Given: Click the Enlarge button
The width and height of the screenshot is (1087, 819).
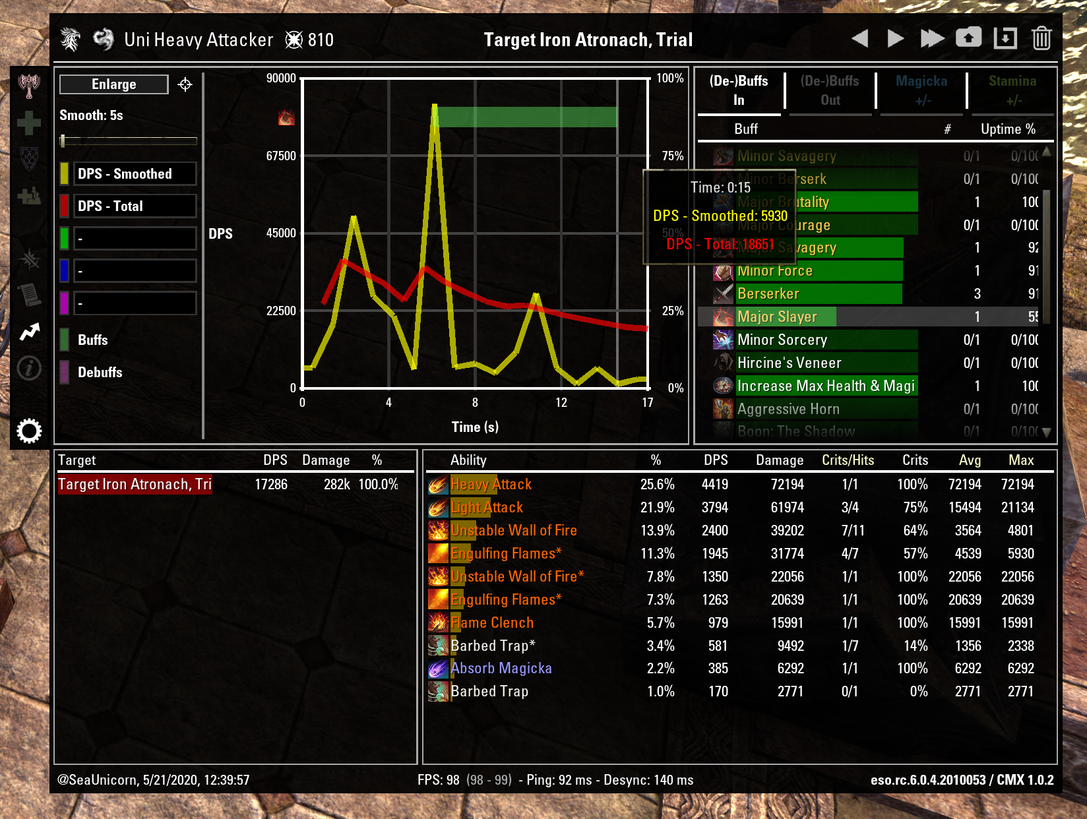Looking at the screenshot, I should click(114, 84).
